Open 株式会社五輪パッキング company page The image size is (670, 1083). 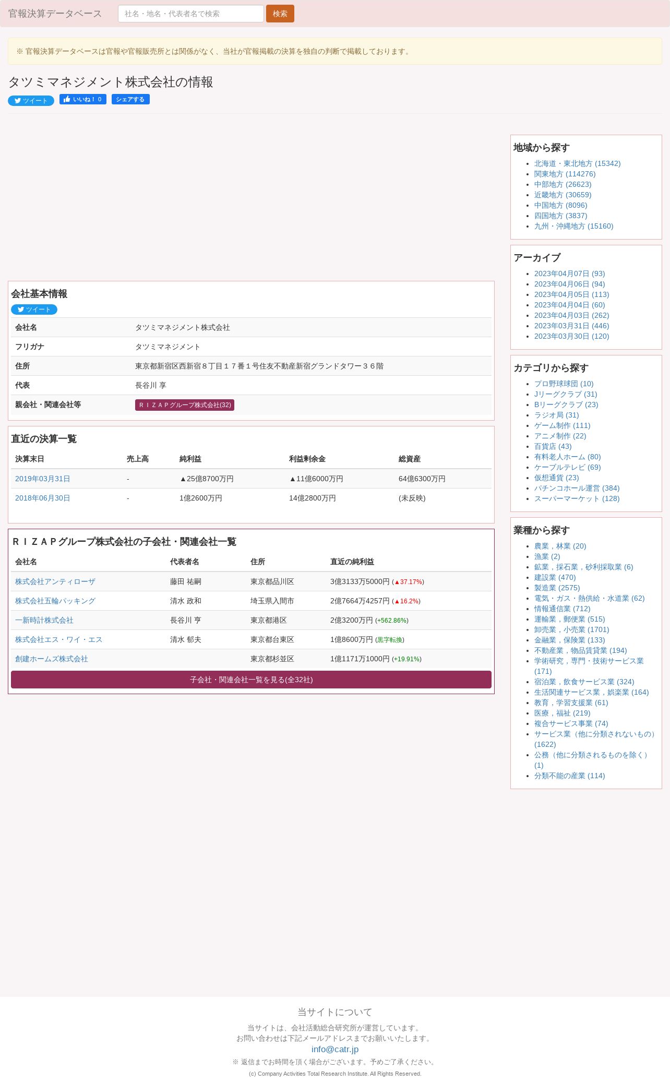click(55, 601)
